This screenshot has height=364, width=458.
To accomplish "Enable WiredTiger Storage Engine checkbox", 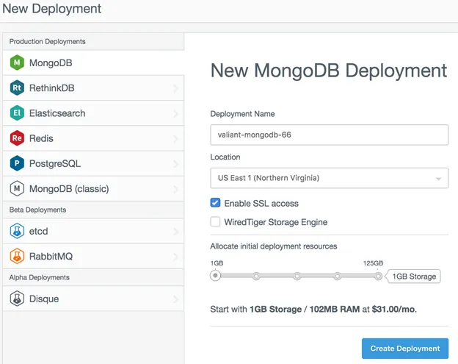I will point(216,221).
